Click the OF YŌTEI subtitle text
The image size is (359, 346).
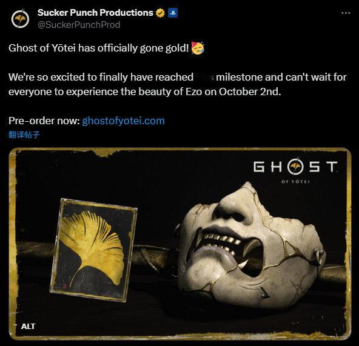pyautogui.click(x=295, y=181)
